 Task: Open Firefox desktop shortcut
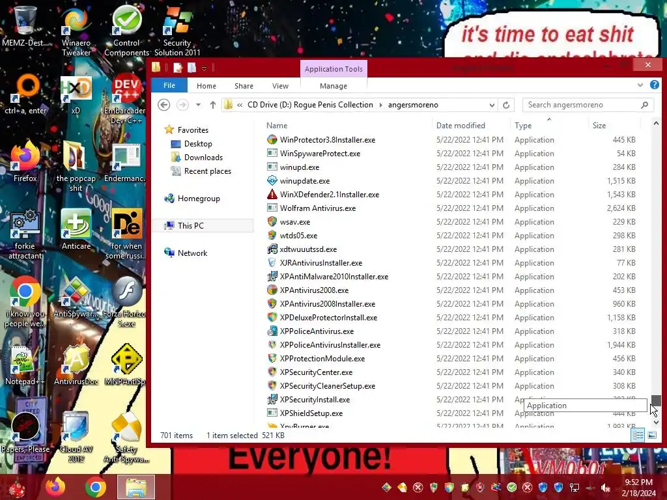(x=25, y=161)
